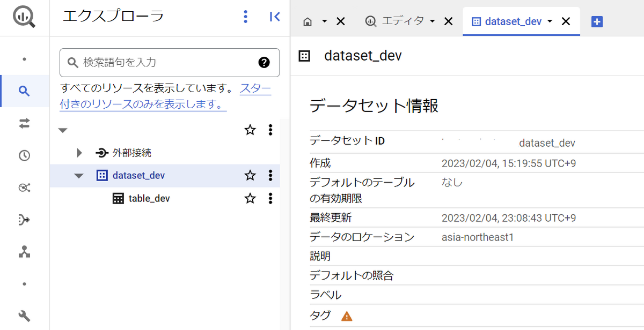The image size is (644, 330).
Task: Click the 最終更新 row label
Action: pyautogui.click(x=331, y=218)
